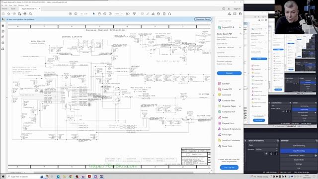
Task: Go to the next page arrow
Action: [76, 14]
